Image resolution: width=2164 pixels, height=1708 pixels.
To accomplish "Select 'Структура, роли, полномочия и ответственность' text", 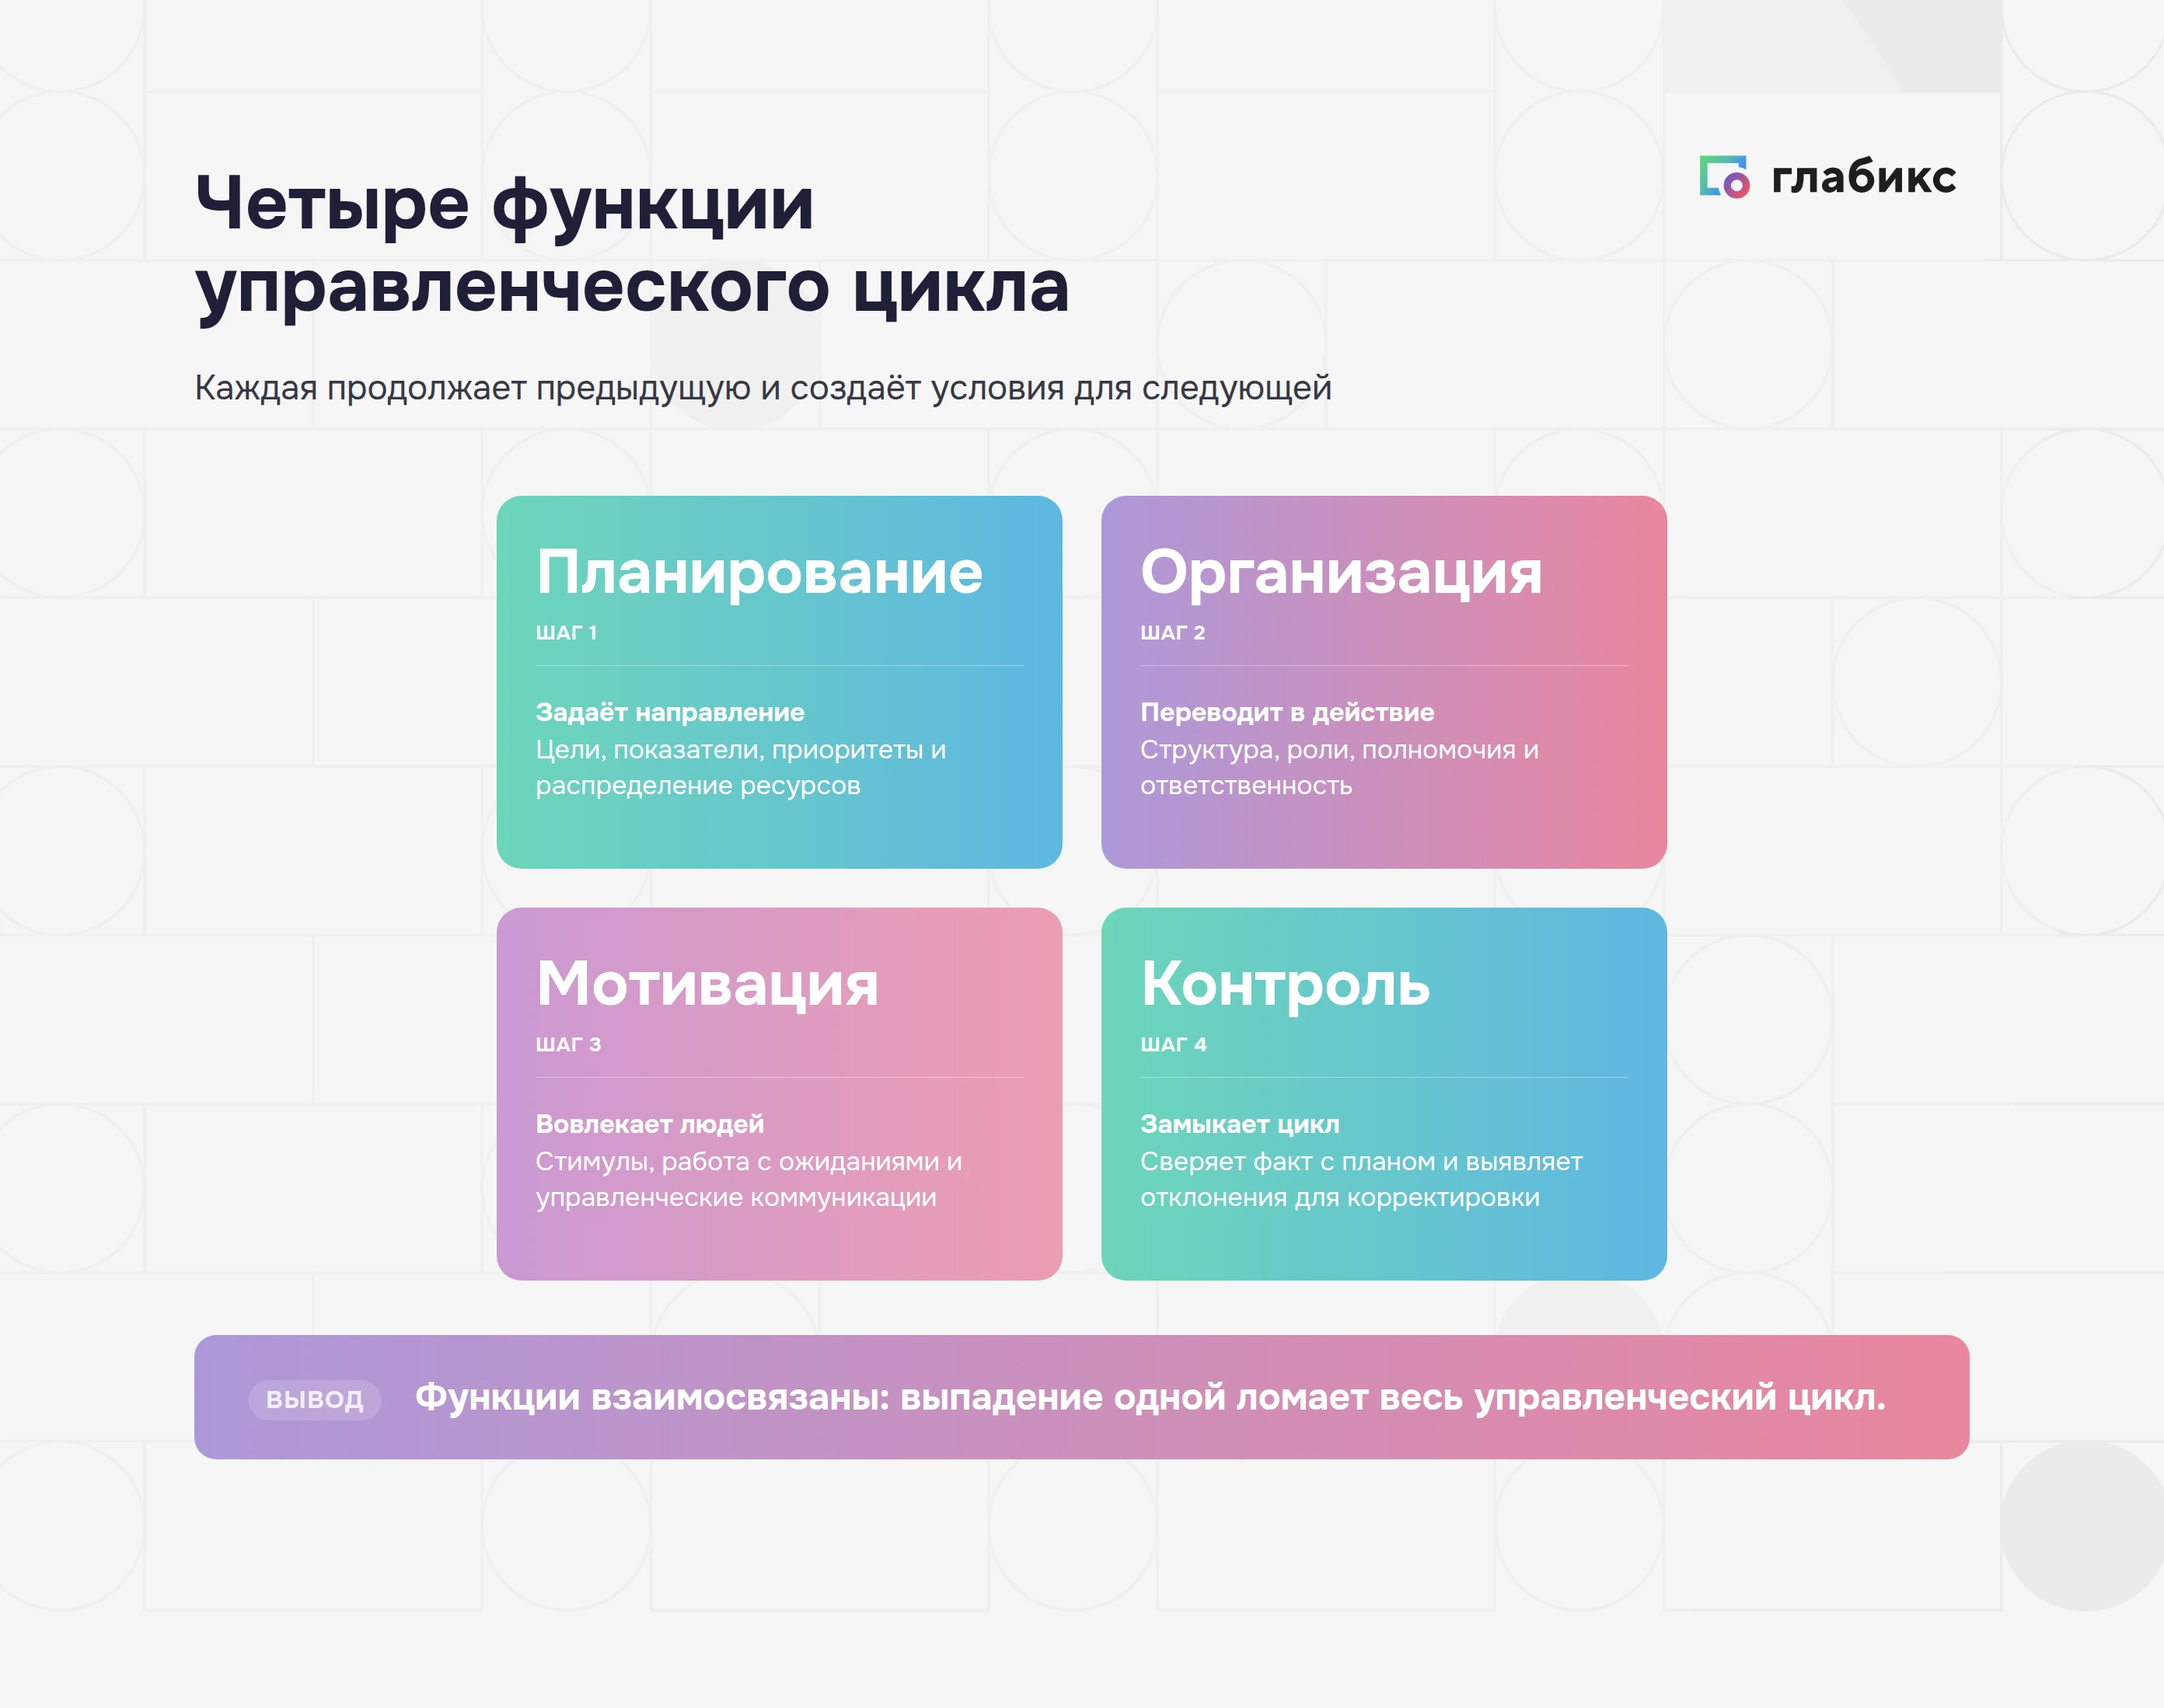I will [x=1339, y=767].
